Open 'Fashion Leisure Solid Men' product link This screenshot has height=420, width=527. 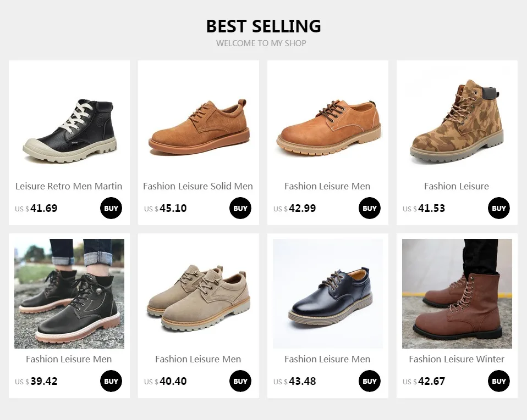(198, 186)
